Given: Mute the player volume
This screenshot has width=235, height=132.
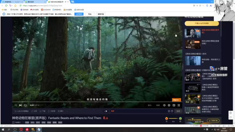Looking at the screenshot, I should click(x=164, y=105).
